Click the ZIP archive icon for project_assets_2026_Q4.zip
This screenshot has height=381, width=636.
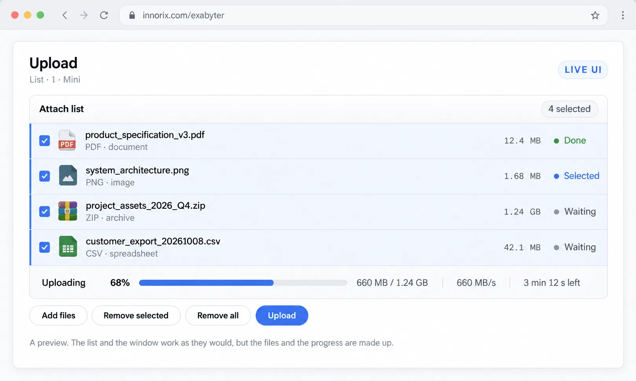coord(68,211)
